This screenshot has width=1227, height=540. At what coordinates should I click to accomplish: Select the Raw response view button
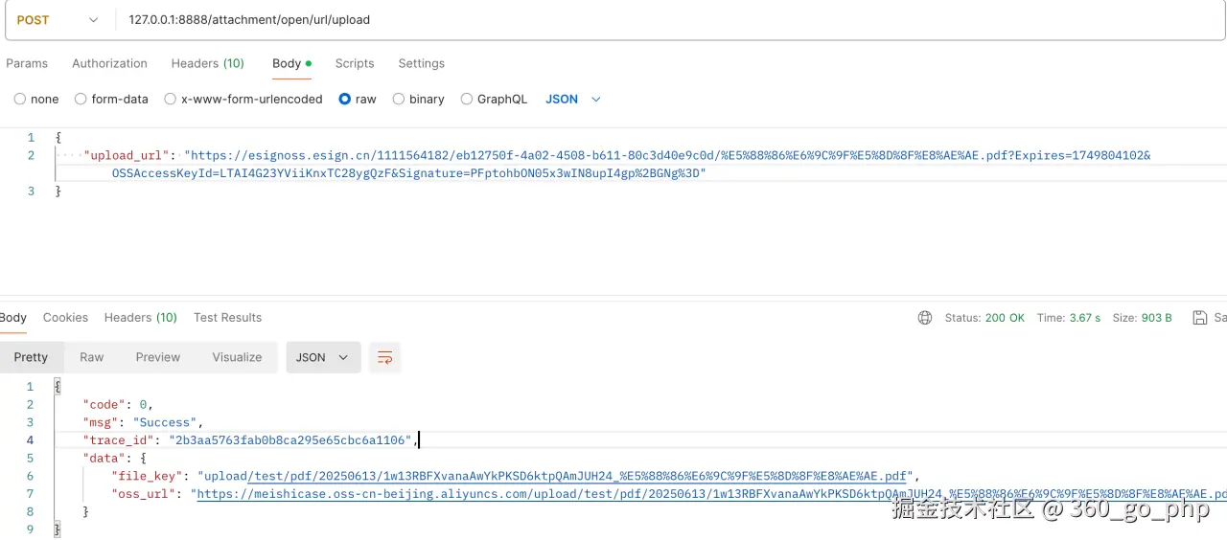92,357
